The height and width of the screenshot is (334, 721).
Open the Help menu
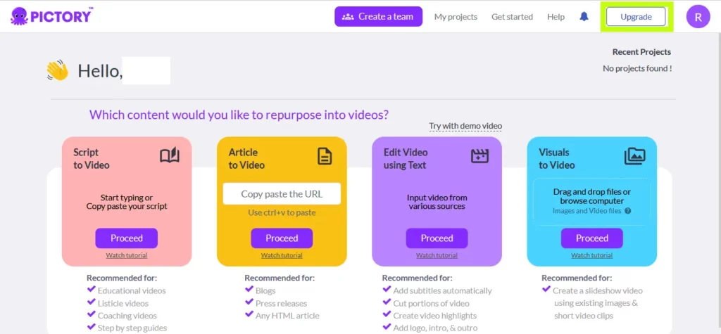coord(556,17)
